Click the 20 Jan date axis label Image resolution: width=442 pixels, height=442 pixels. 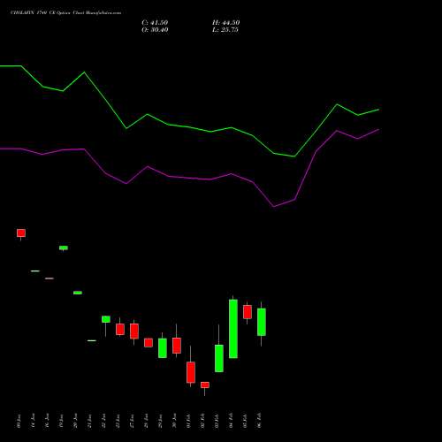76,421
